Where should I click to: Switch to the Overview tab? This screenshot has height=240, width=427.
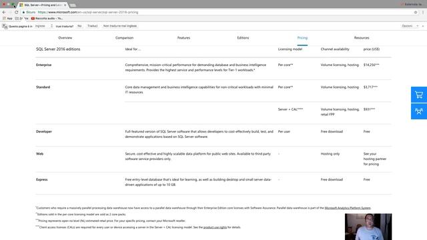coord(65,38)
